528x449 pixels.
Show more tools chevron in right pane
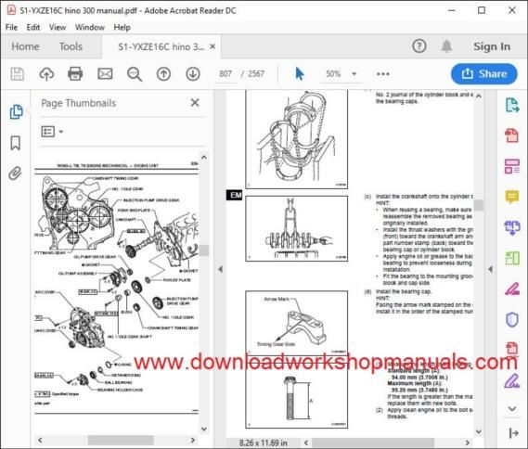pos(512,408)
